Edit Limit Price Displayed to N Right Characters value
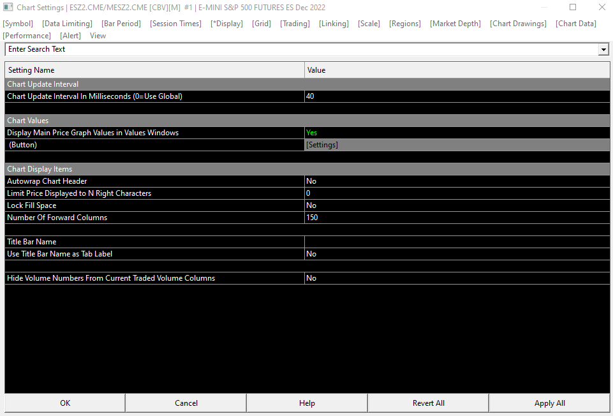The image size is (613, 416). [x=457, y=193]
